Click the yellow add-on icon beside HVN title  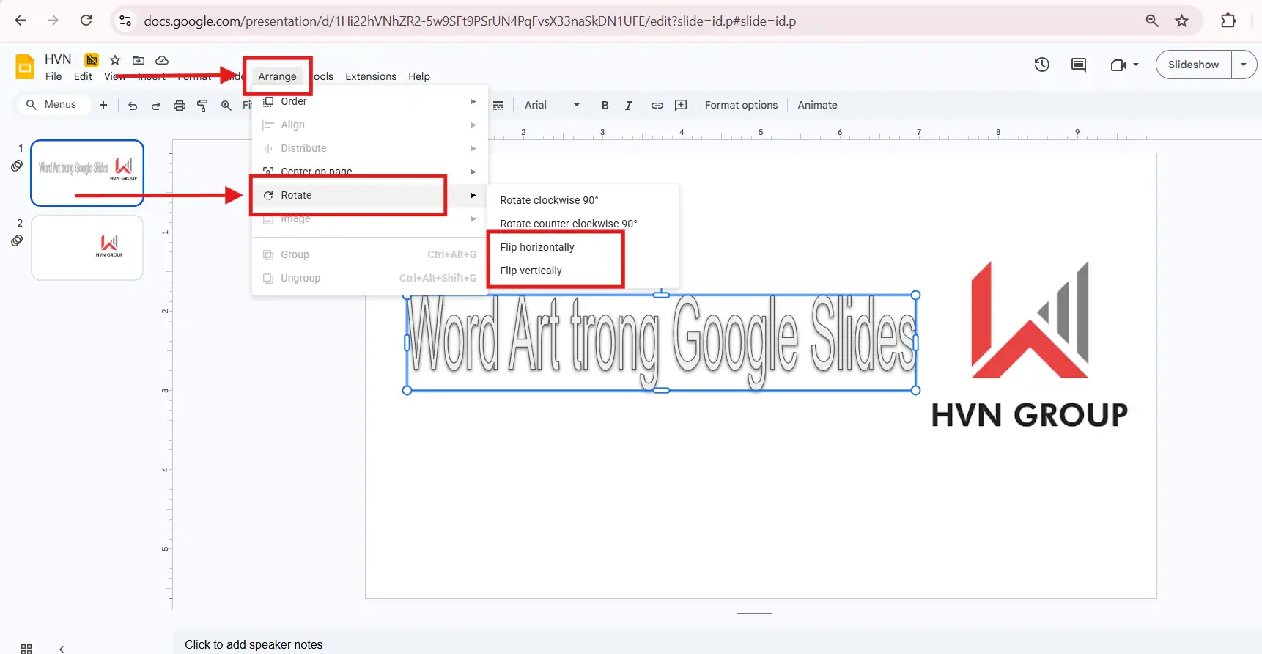click(92, 60)
